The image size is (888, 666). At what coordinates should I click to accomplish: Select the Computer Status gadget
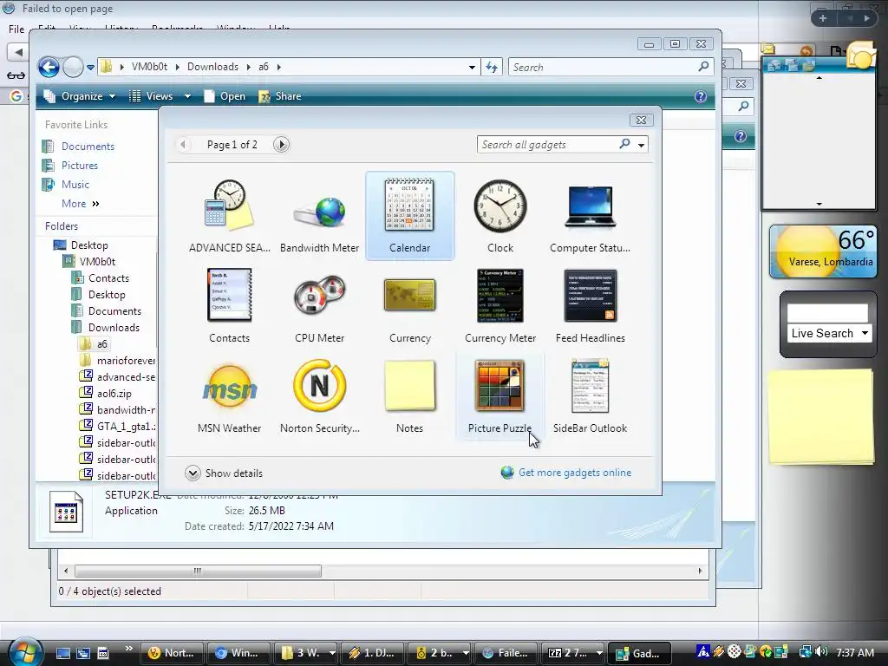pyautogui.click(x=590, y=216)
